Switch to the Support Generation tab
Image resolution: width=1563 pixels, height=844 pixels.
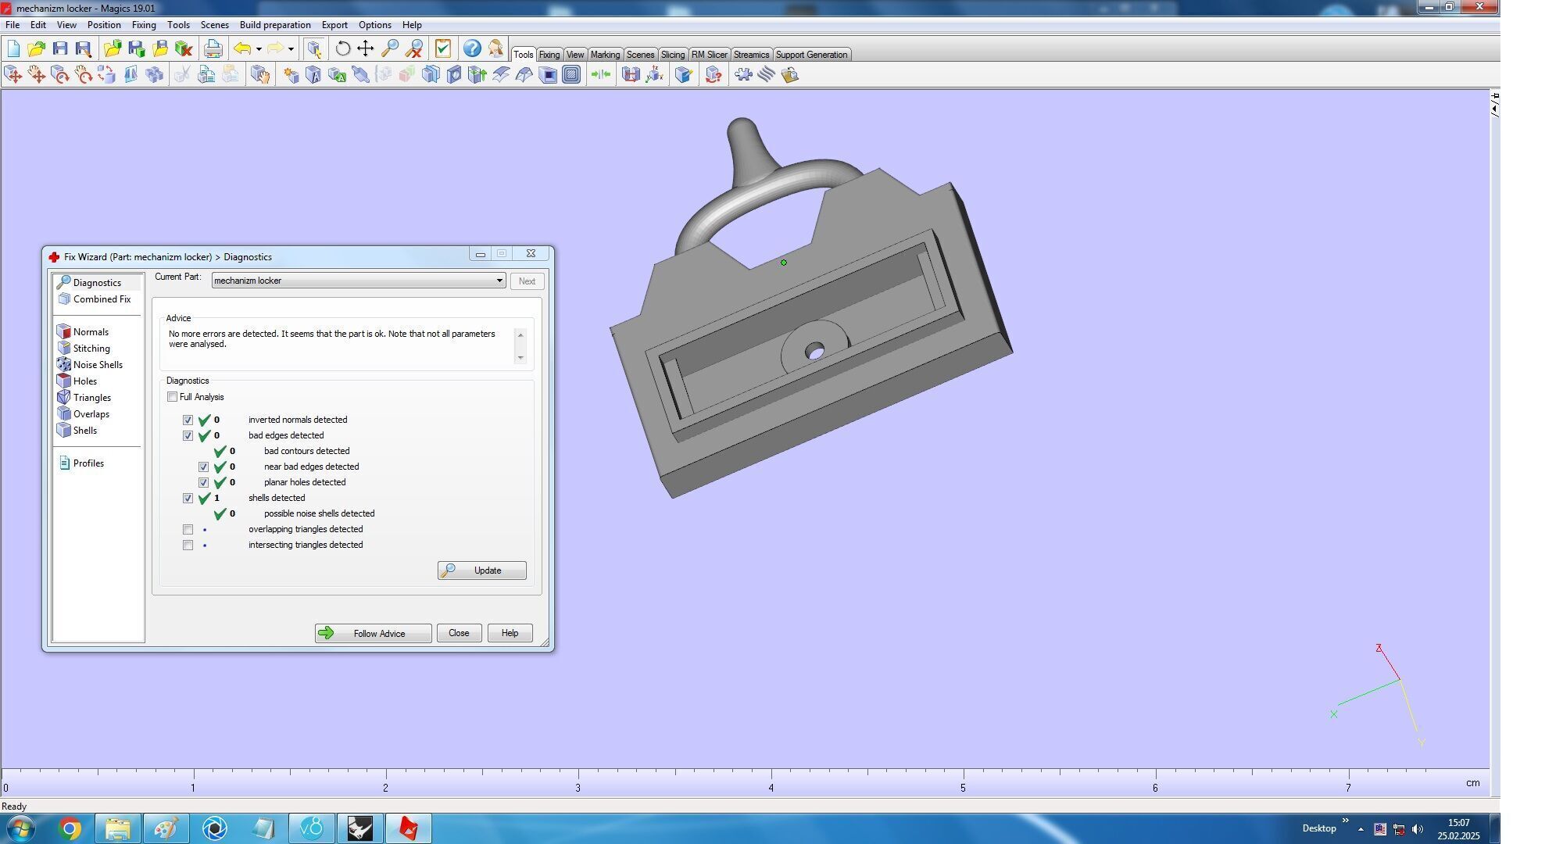click(x=810, y=55)
